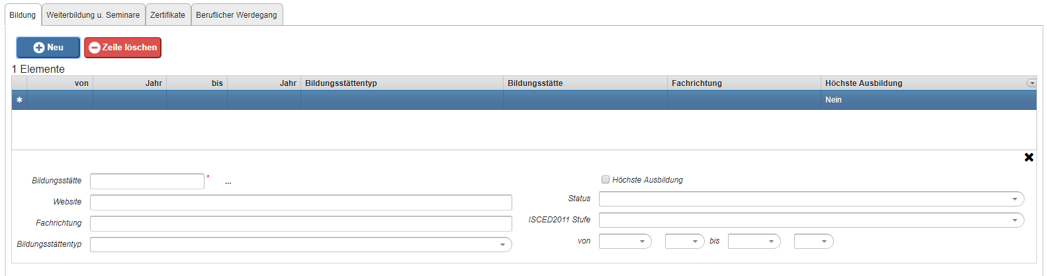Image resolution: width=1047 pixels, height=276 pixels.
Task: Go to Beruflicher Werdegang tab
Action: [x=236, y=15]
